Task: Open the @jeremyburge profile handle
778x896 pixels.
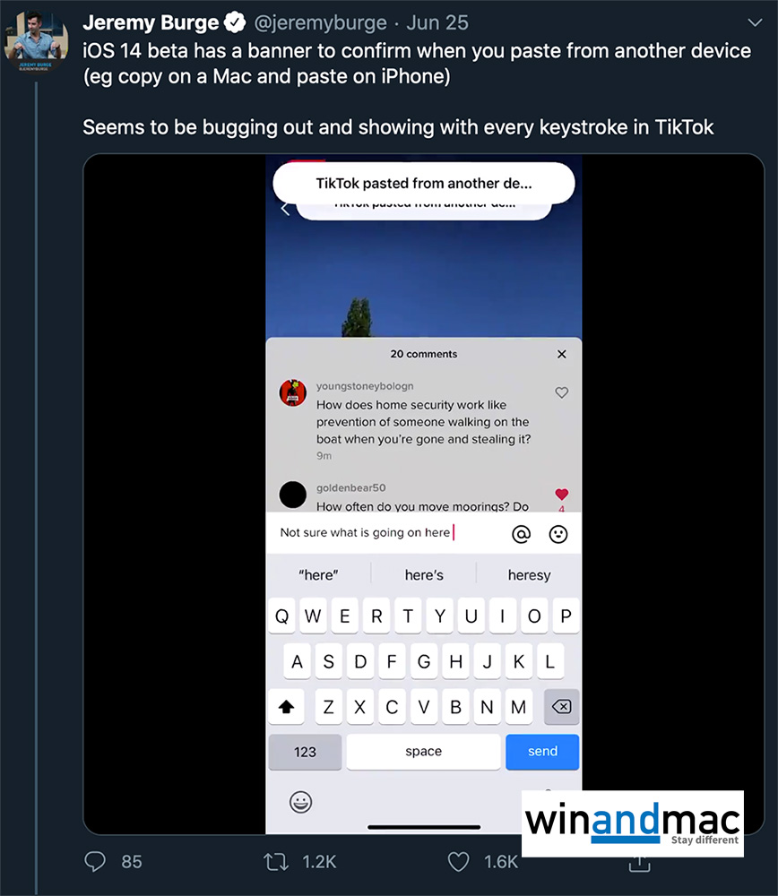Action: point(320,23)
